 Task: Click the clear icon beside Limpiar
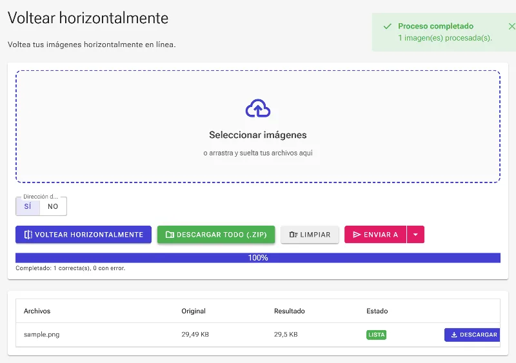pyautogui.click(x=293, y=235)
